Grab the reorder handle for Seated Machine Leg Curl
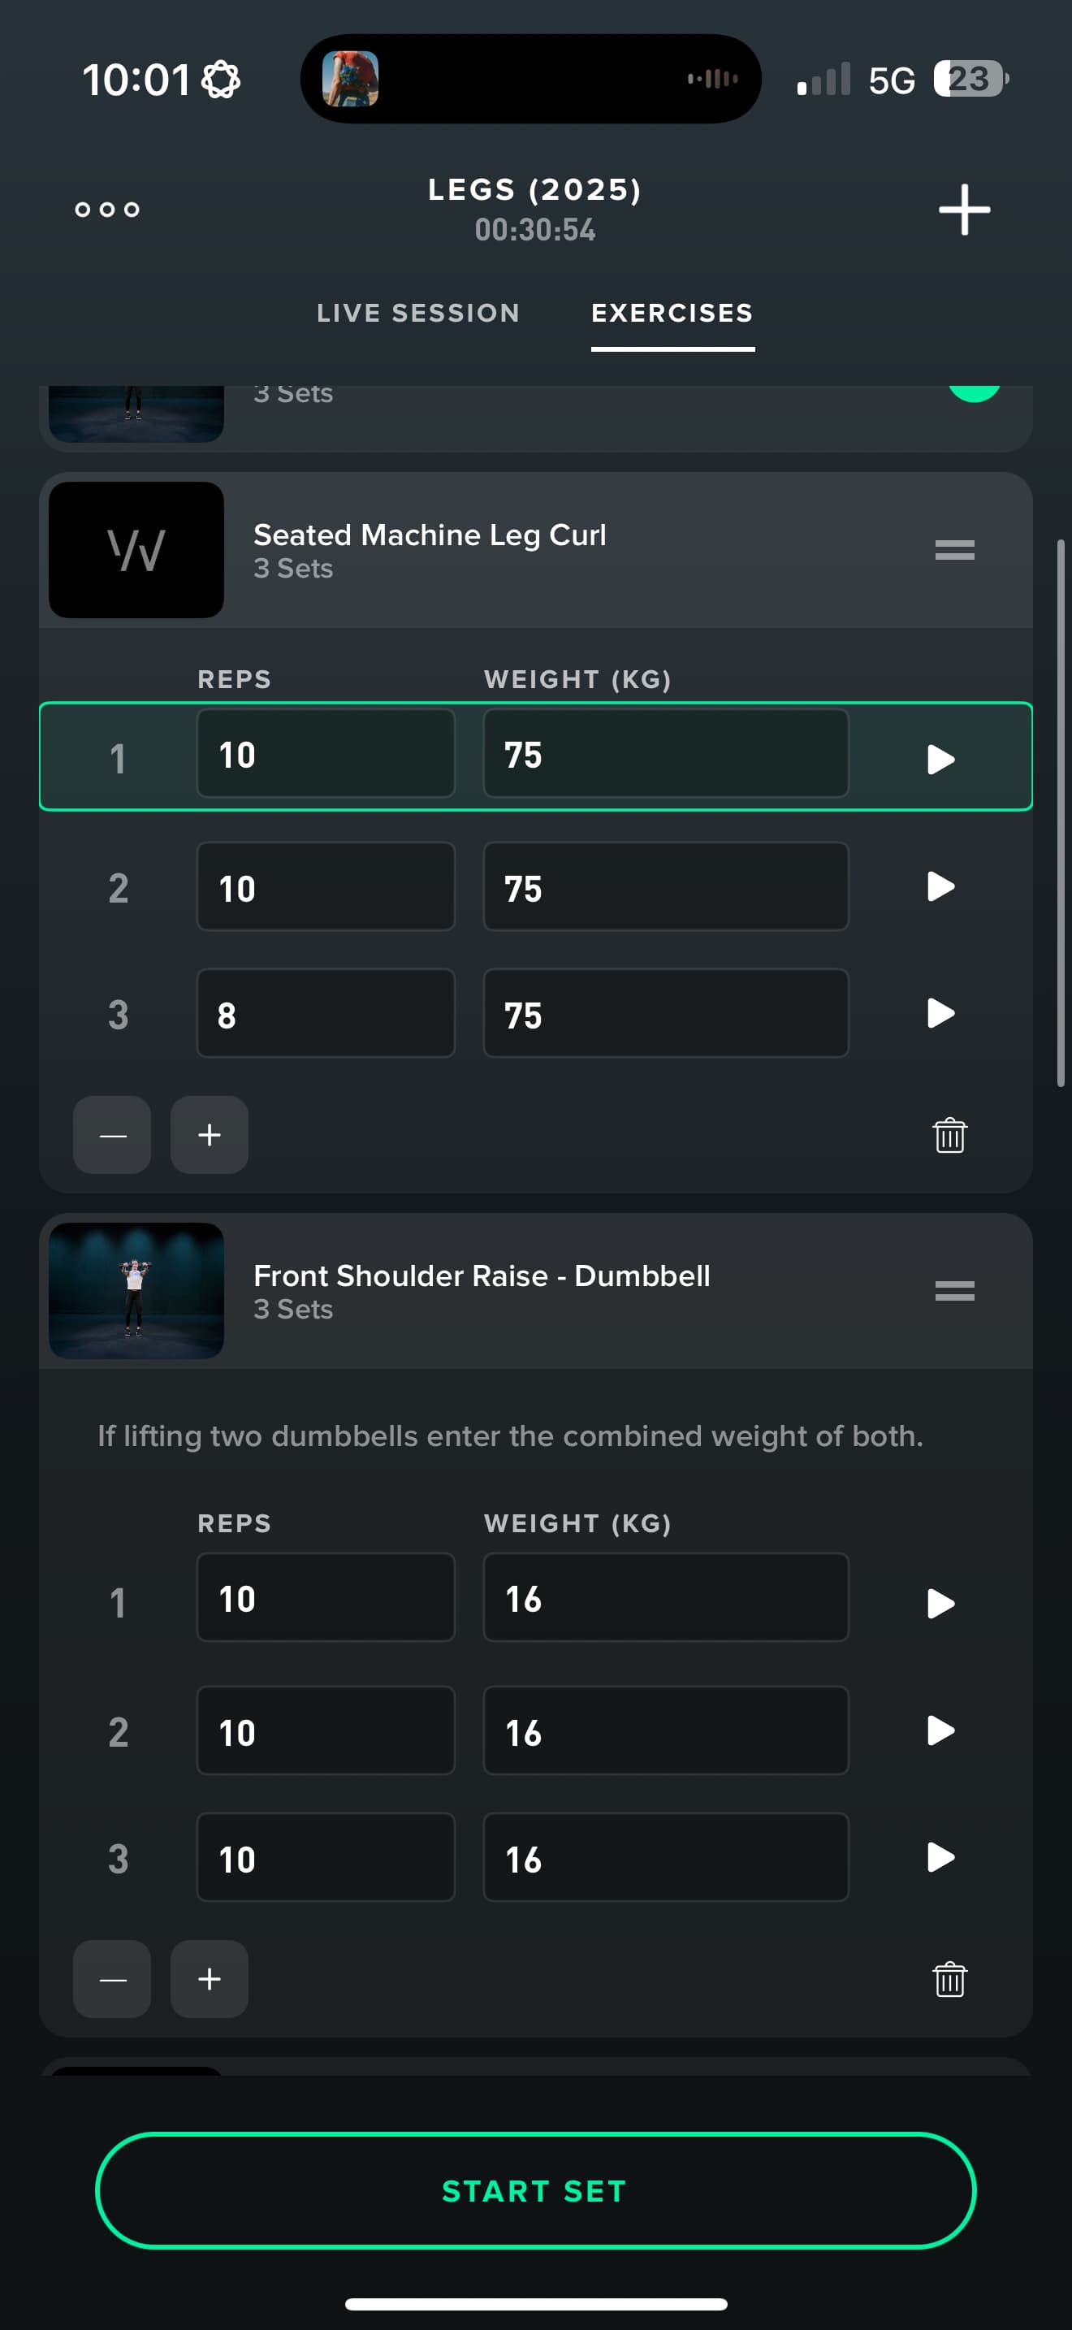The height and width of the screenshot is (2330, 1072). coord(954,549)
